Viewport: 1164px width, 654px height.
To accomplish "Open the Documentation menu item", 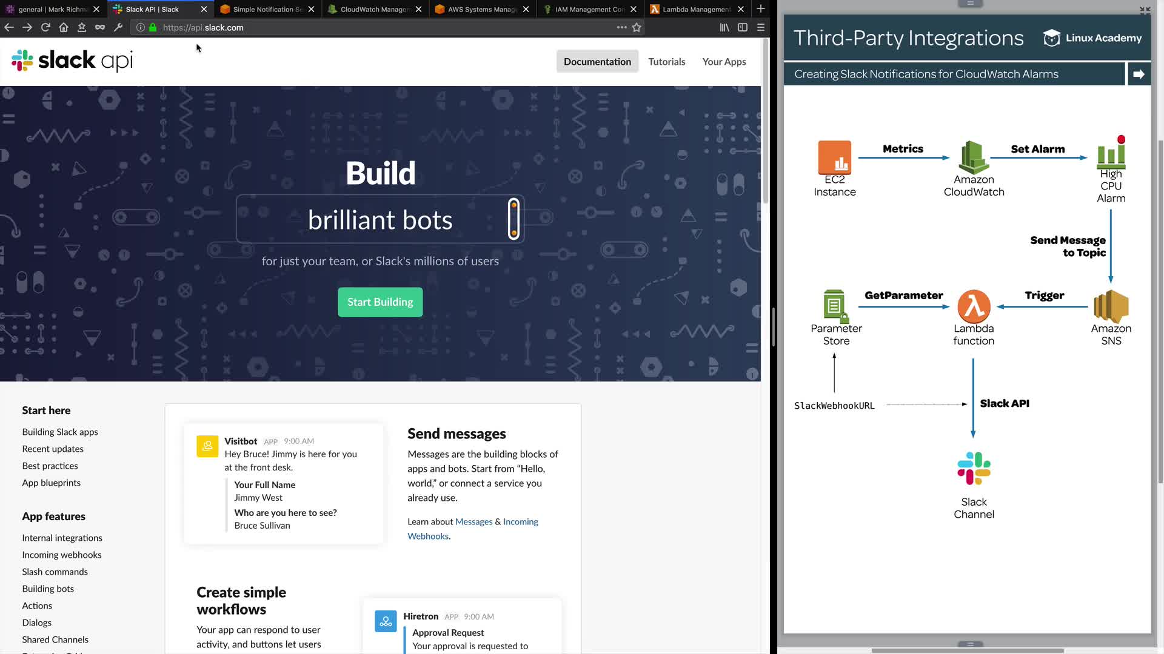I will pyautogui.click(x=597, y=62).
